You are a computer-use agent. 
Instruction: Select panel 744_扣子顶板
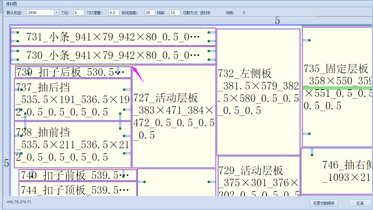[x=78, y=189]
